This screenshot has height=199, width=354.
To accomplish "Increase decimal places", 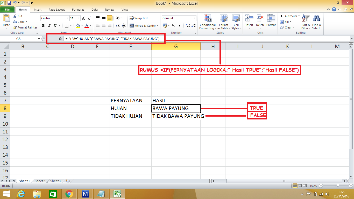I will [188, 26].
